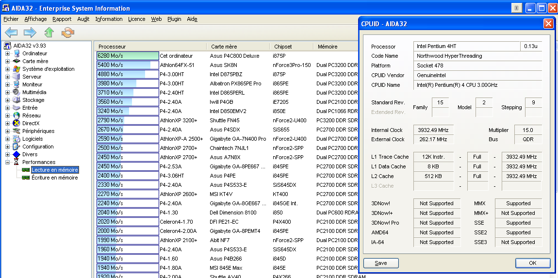558x278 pixels.
Task: Sort by the Carte mère column header
Action: coord(238,47)
